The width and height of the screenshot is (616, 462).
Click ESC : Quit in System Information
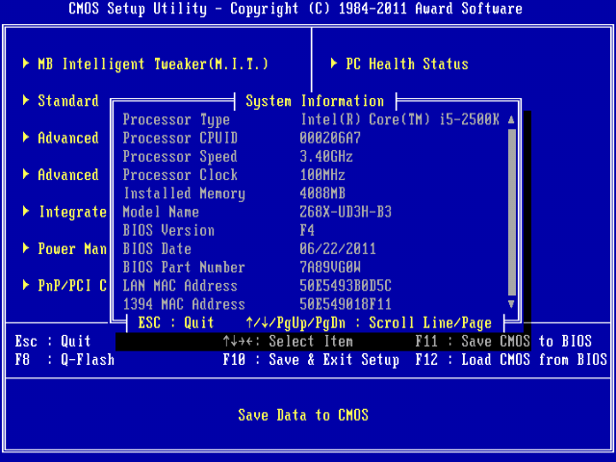point(175,323)
